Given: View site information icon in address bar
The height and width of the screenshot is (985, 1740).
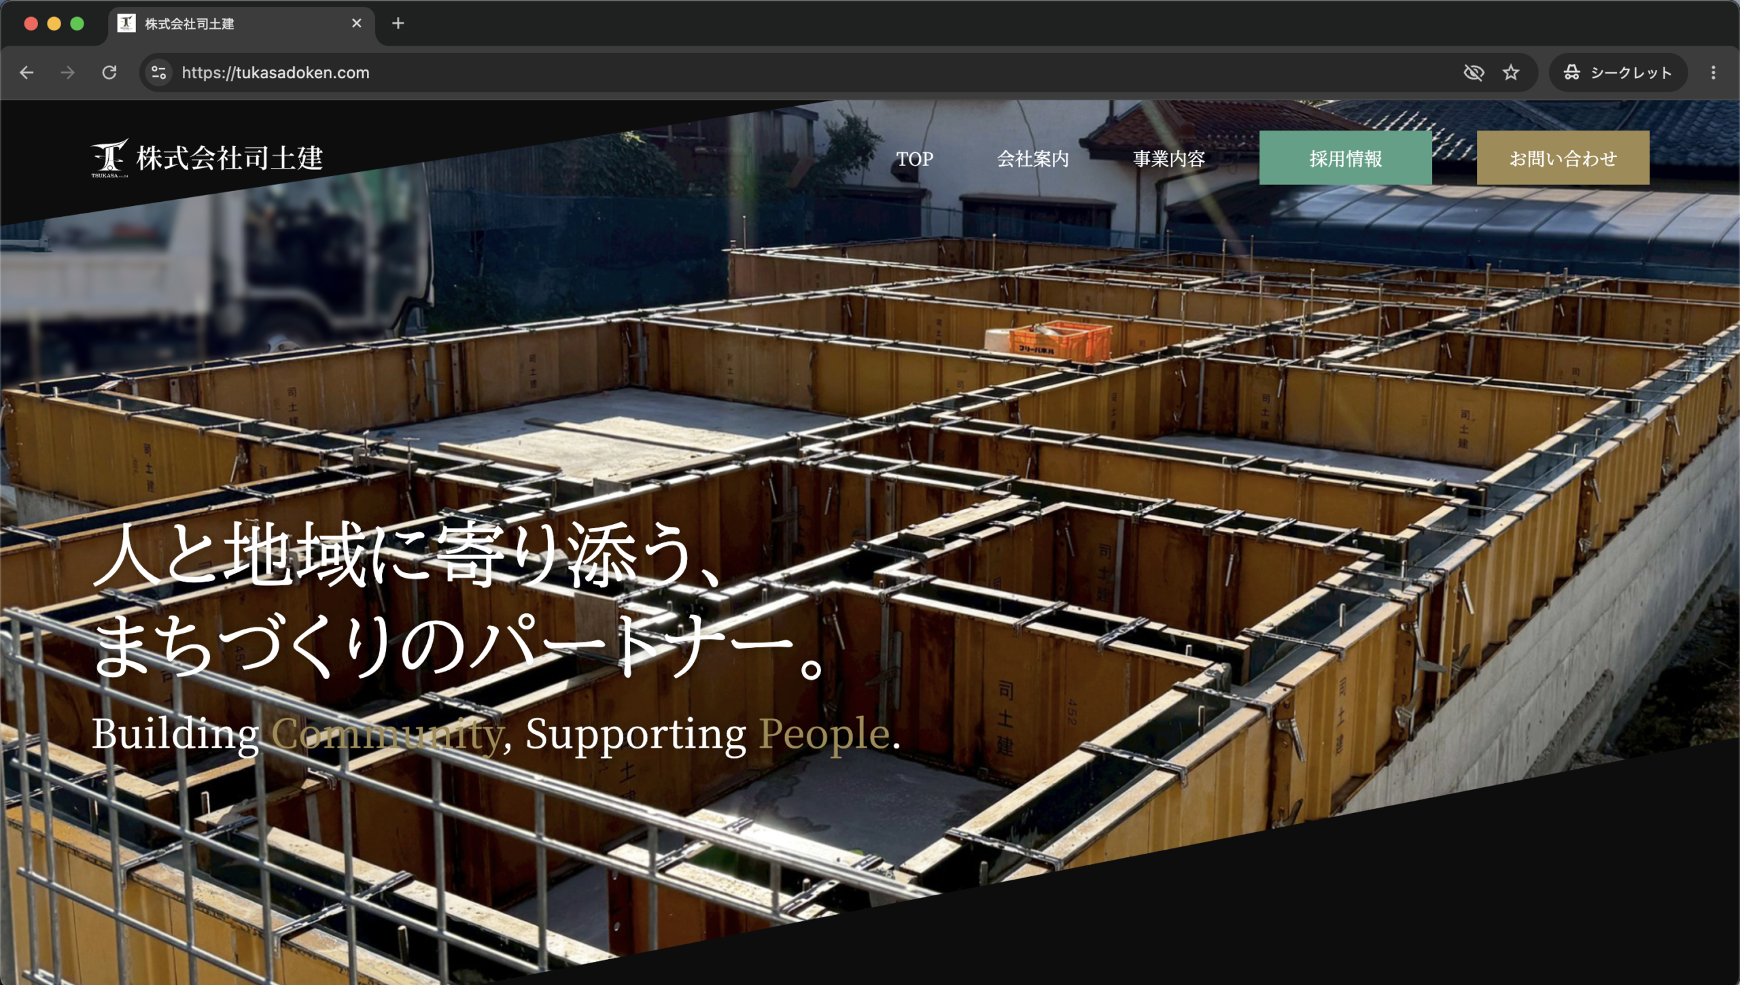Looking at the screenshot, I should point(159,72).
